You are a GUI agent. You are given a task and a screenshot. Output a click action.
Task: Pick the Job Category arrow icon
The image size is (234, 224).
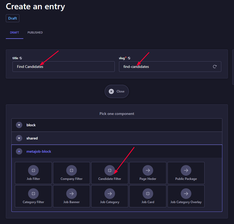110,194
